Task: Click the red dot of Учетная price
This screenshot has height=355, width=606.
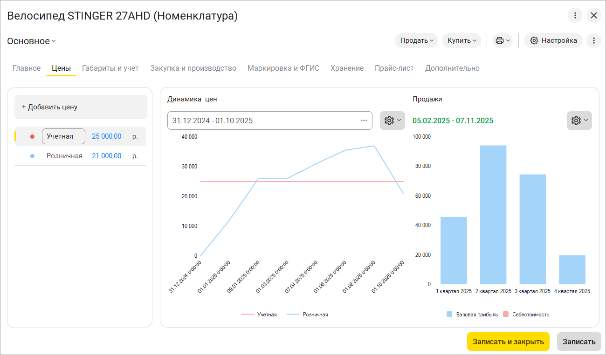Action: tap(32, 136)
